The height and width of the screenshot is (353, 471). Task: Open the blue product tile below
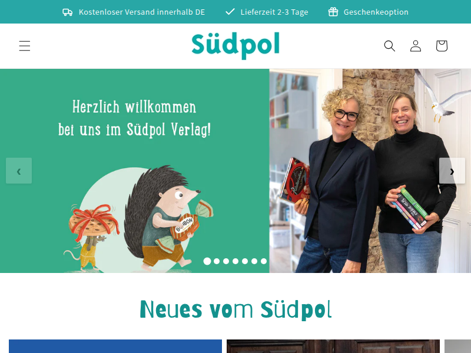[115, 346]
